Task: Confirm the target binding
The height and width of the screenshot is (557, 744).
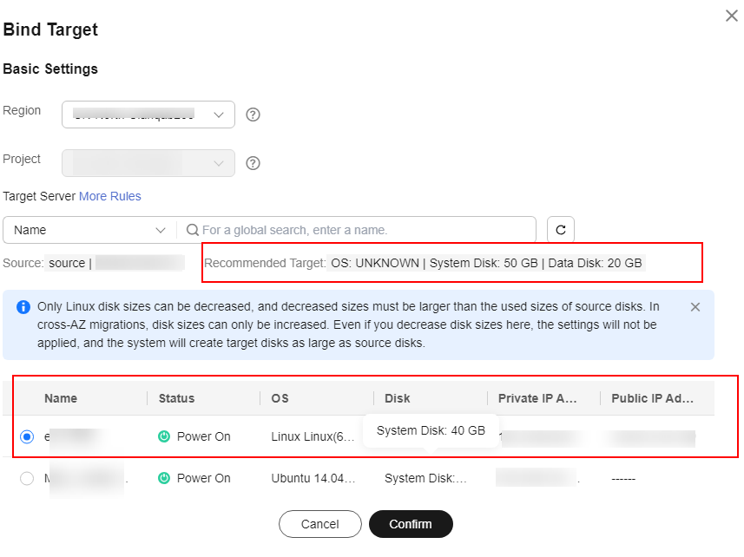Action: 411,524
